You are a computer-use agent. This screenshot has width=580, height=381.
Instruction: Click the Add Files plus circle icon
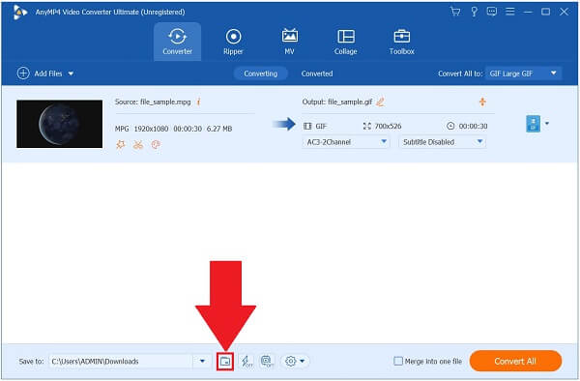[x=23, y=73]
